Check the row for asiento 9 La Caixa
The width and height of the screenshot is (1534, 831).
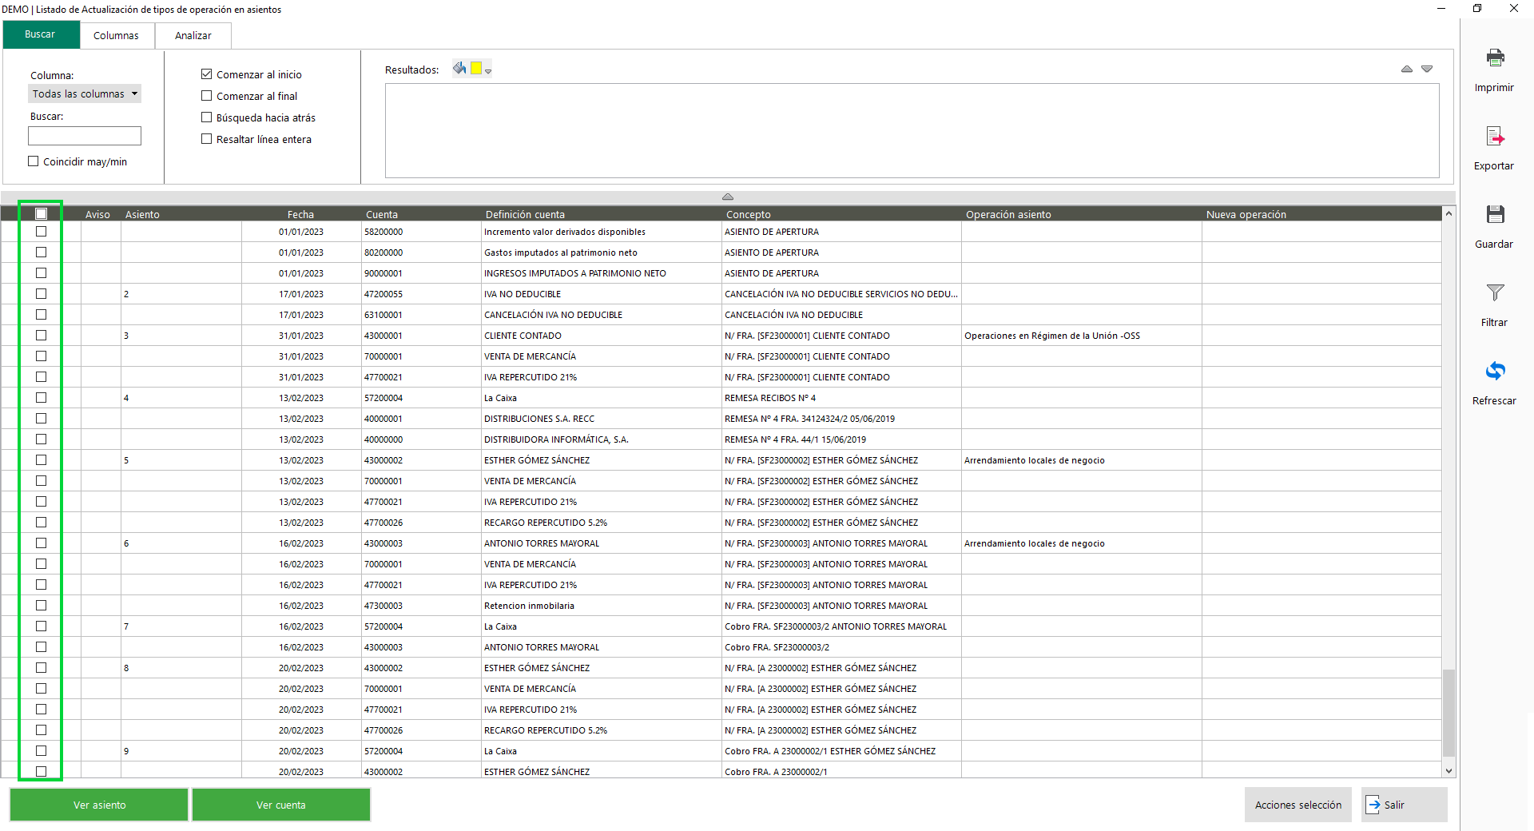coord(42,751)
